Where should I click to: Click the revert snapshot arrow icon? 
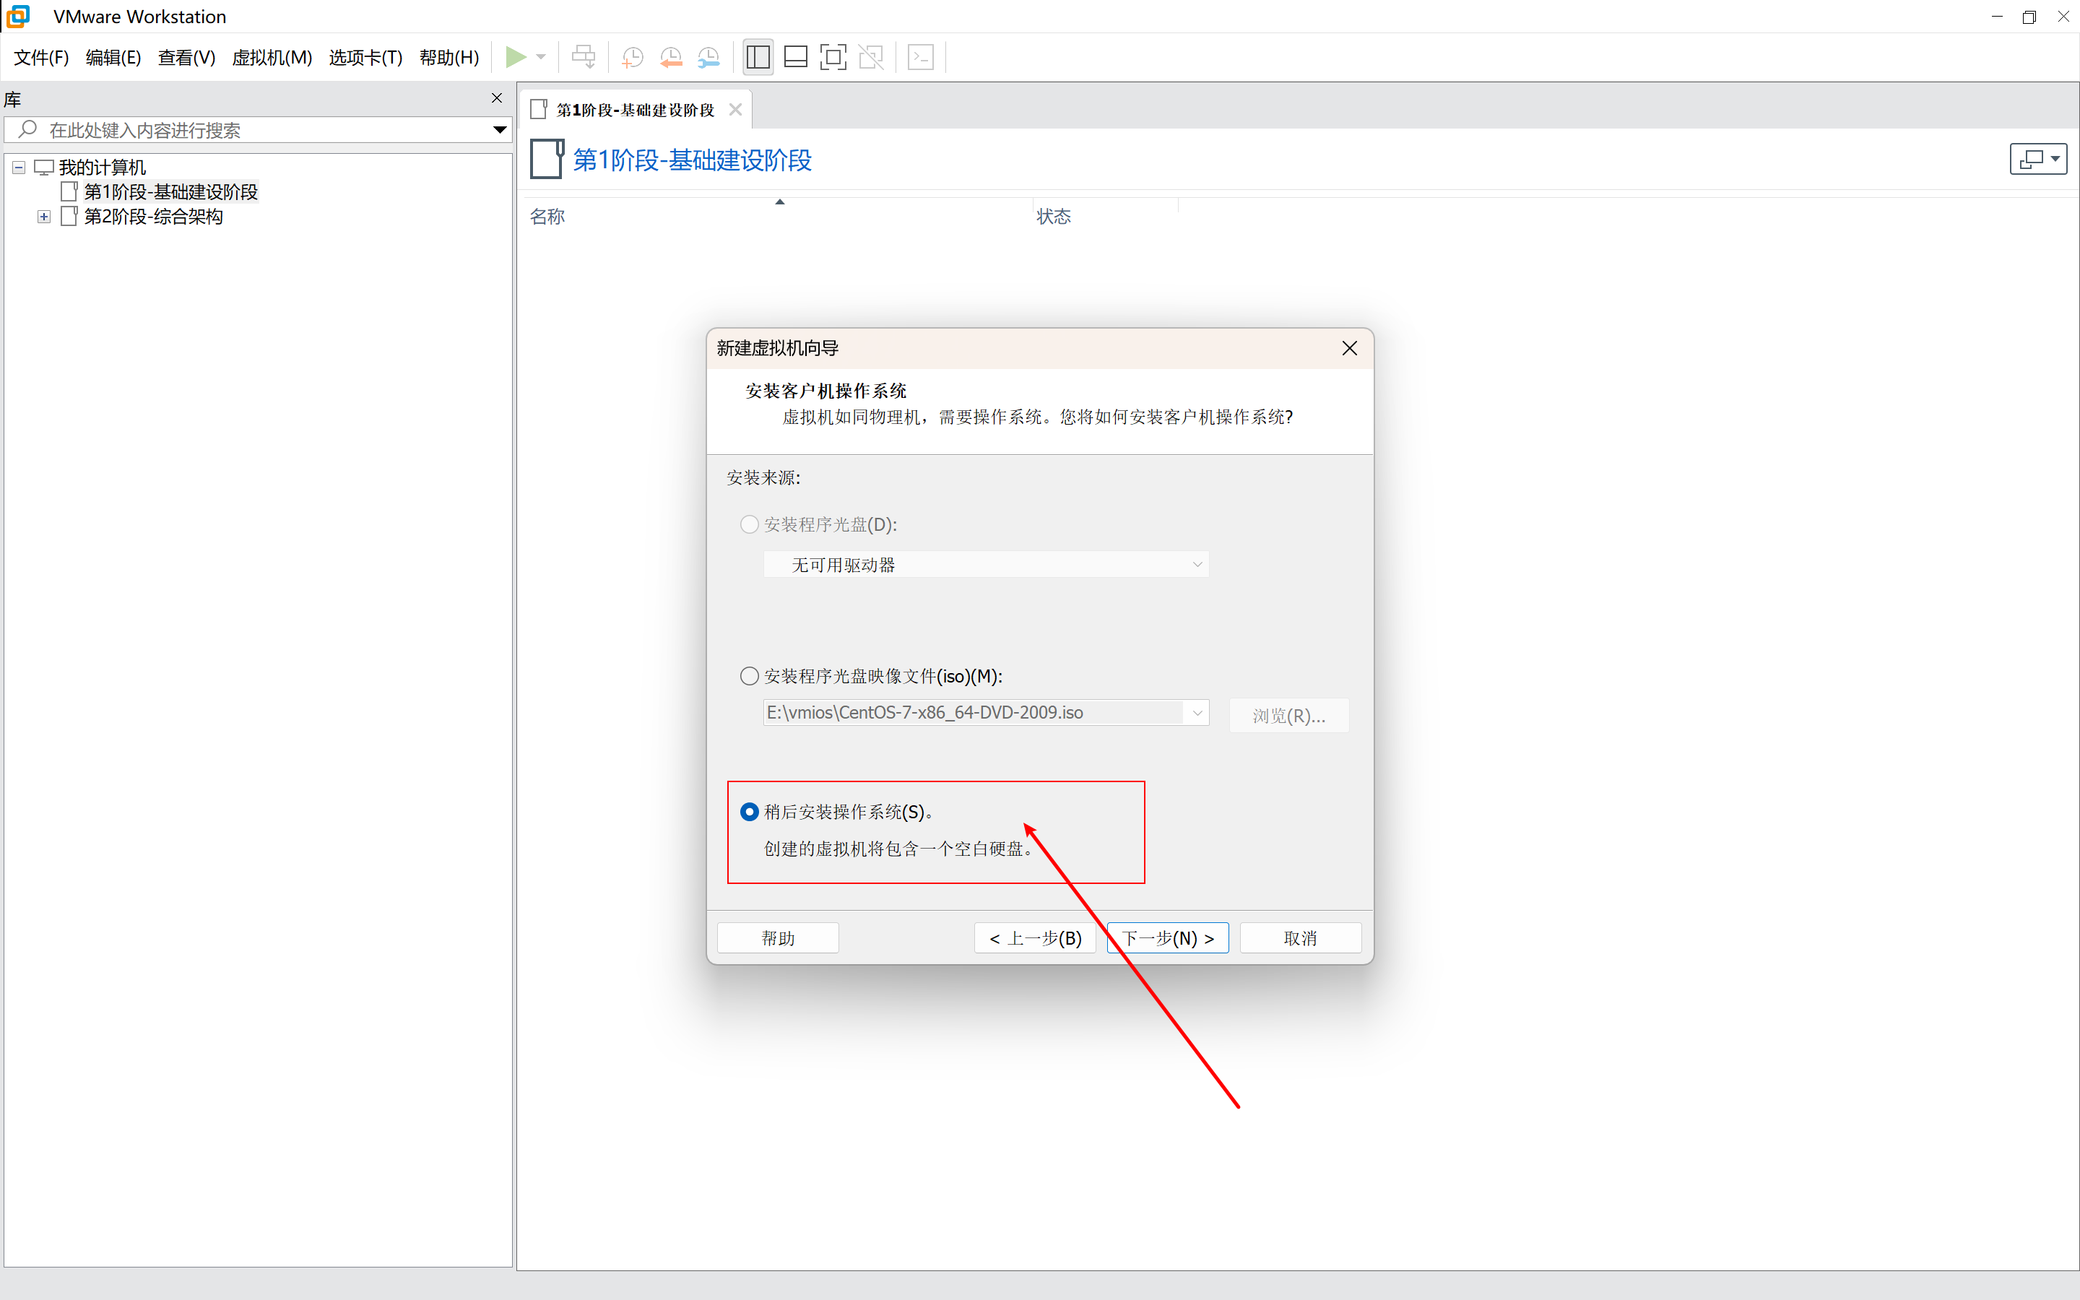tap(670, 58)
